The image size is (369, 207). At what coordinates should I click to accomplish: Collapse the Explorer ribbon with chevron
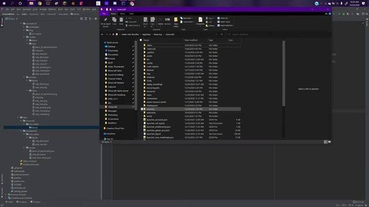coord(326,14)
